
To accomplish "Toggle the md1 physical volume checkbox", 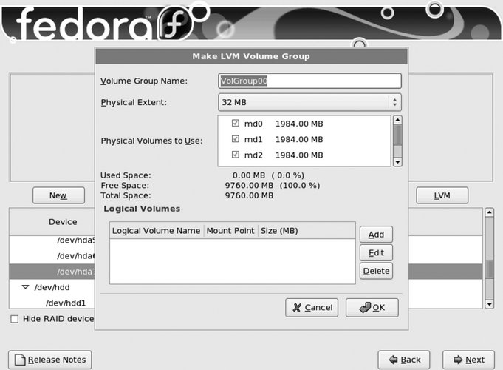I will click(x=235, y=139).
